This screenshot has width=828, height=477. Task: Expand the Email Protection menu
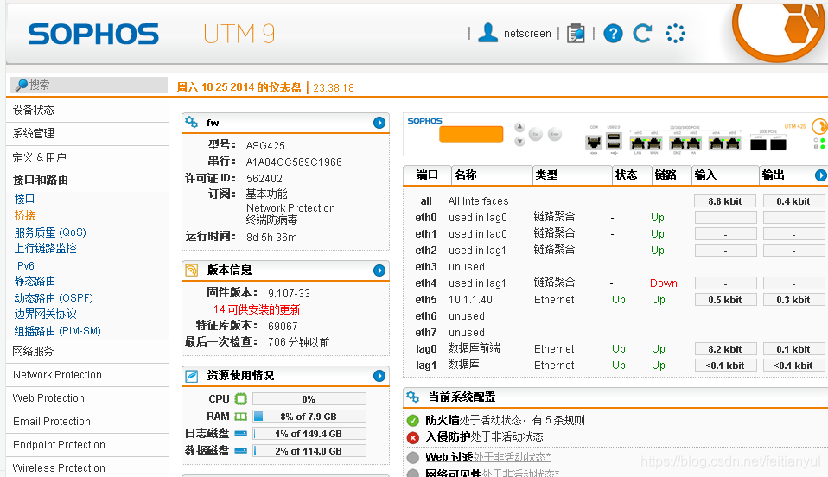click(x=87, y=421)
